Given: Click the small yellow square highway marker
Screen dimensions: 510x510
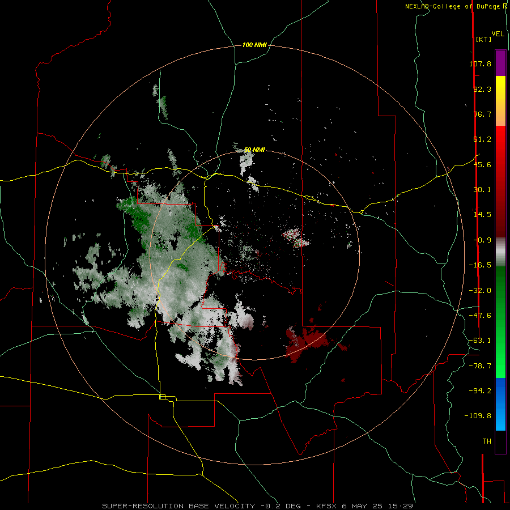Looking at the screenshot, I should (162, 397).
